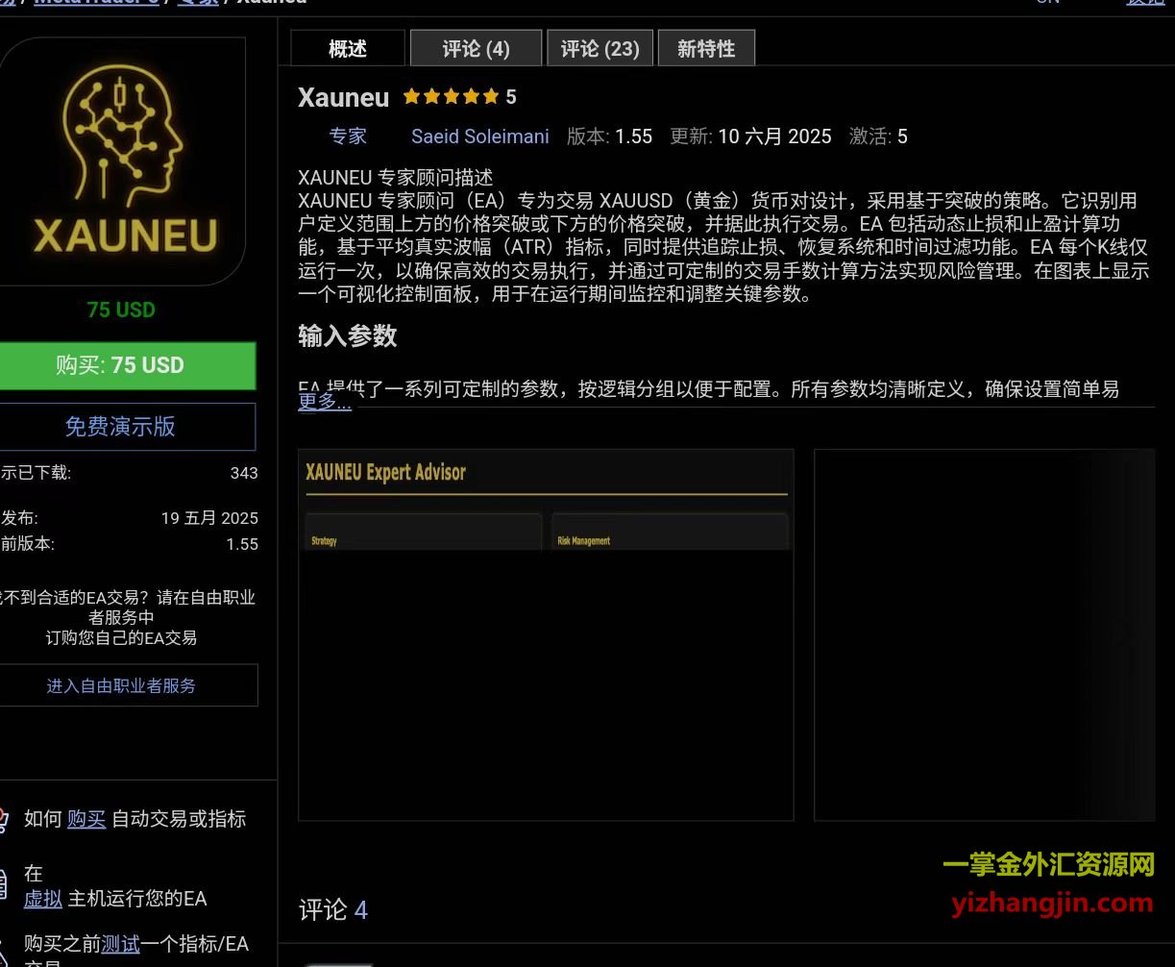Click the five-star rating next to Xauneu
The height and width of the screenshot is (967, 1175).
pos(452,97)
